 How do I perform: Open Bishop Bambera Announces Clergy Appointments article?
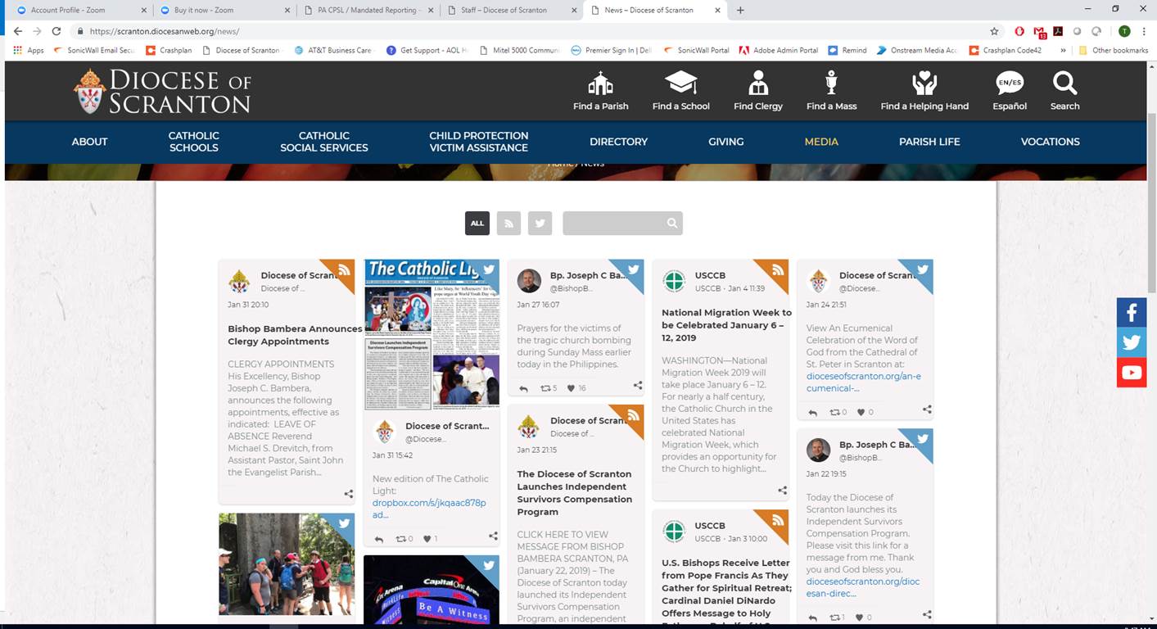(x=295, y=335)
